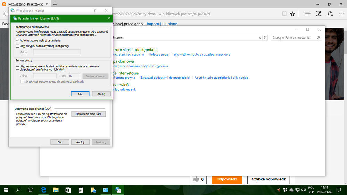Select the 'Rozwiązano: Brak zakład' tab

coord(25,4)
